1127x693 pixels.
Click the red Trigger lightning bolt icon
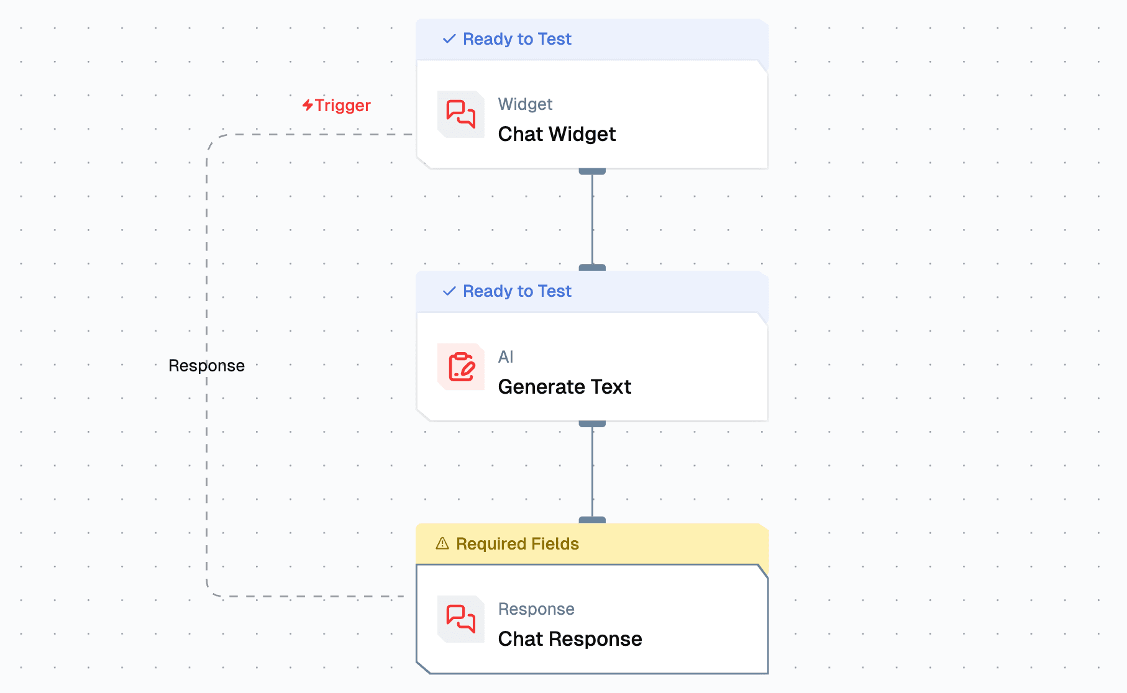(308, 106)
